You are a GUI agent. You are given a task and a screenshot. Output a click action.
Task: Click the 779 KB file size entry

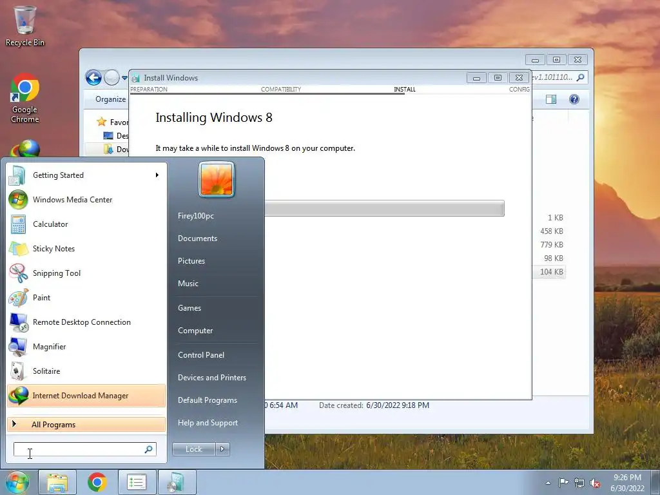(x=552, y=244)
